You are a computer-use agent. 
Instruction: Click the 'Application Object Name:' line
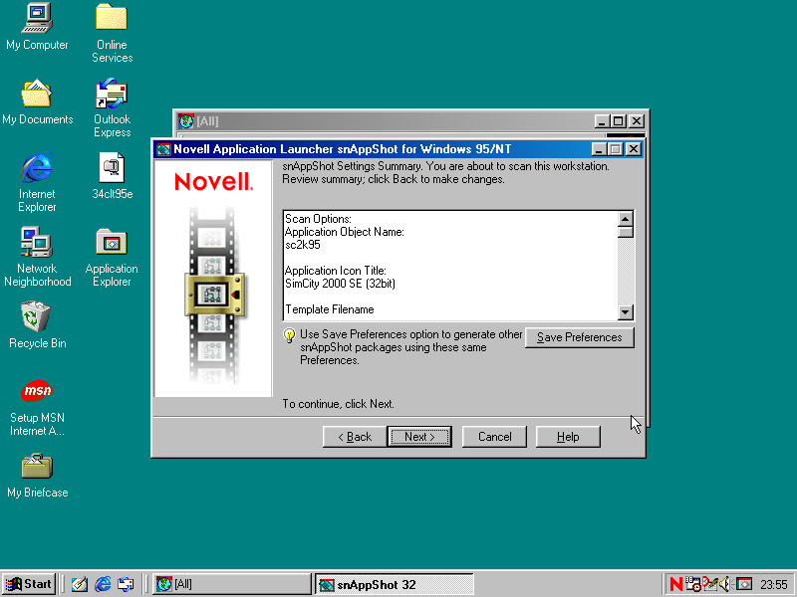(345, 232)
